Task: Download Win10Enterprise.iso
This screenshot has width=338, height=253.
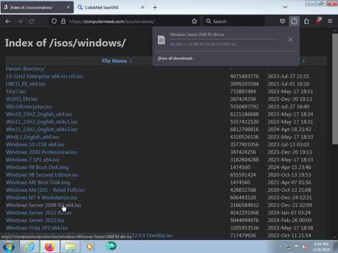Action: click(x=29, y=106)
